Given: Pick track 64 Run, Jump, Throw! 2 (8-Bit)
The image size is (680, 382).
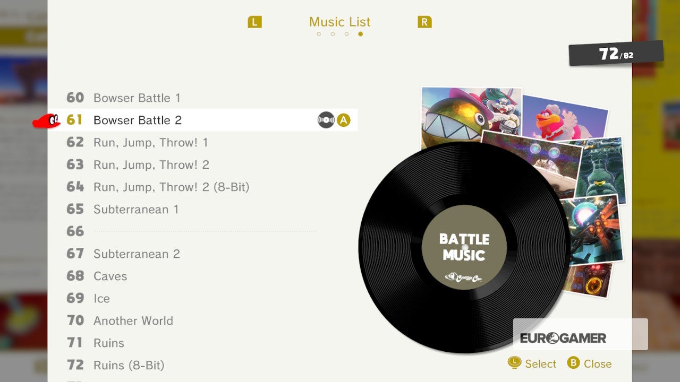Looking at the screenshot, I should point(202,187).
